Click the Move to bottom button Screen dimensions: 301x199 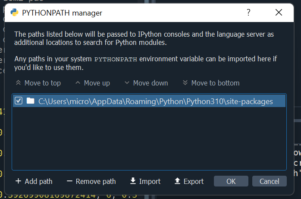pos(211,83)
